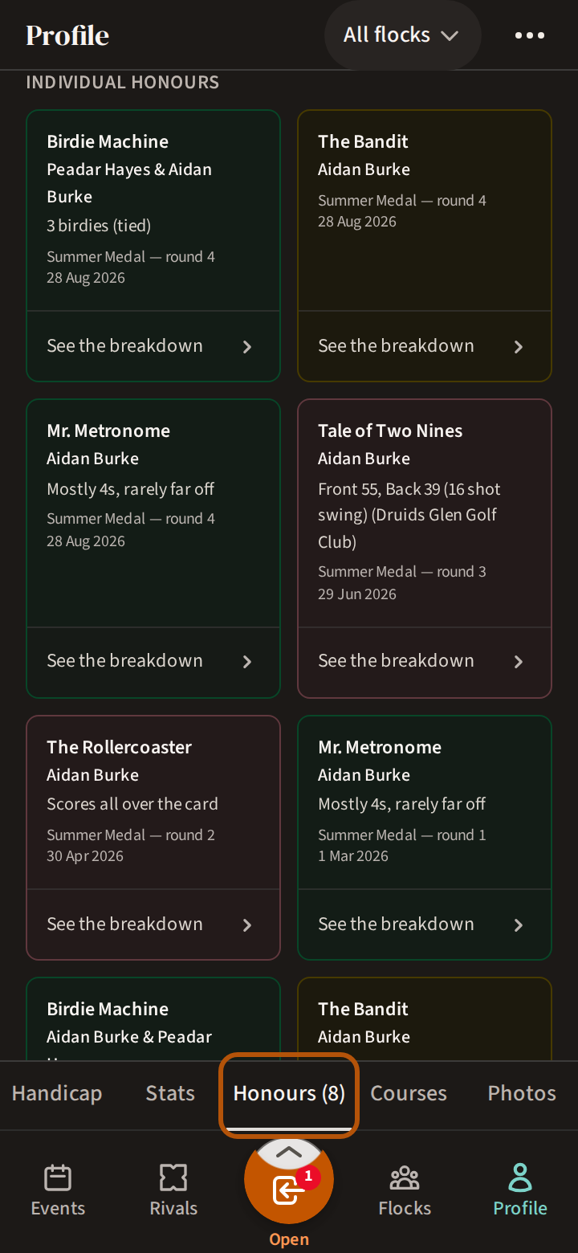Viewport: 578px width, 1253px height.
Task: Go to Flocks group icon
Action: tap(405, 1177)
